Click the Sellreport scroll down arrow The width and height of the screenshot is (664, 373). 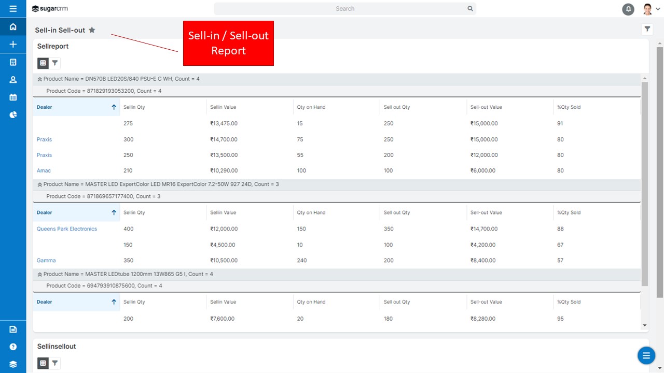coord(645,326)
